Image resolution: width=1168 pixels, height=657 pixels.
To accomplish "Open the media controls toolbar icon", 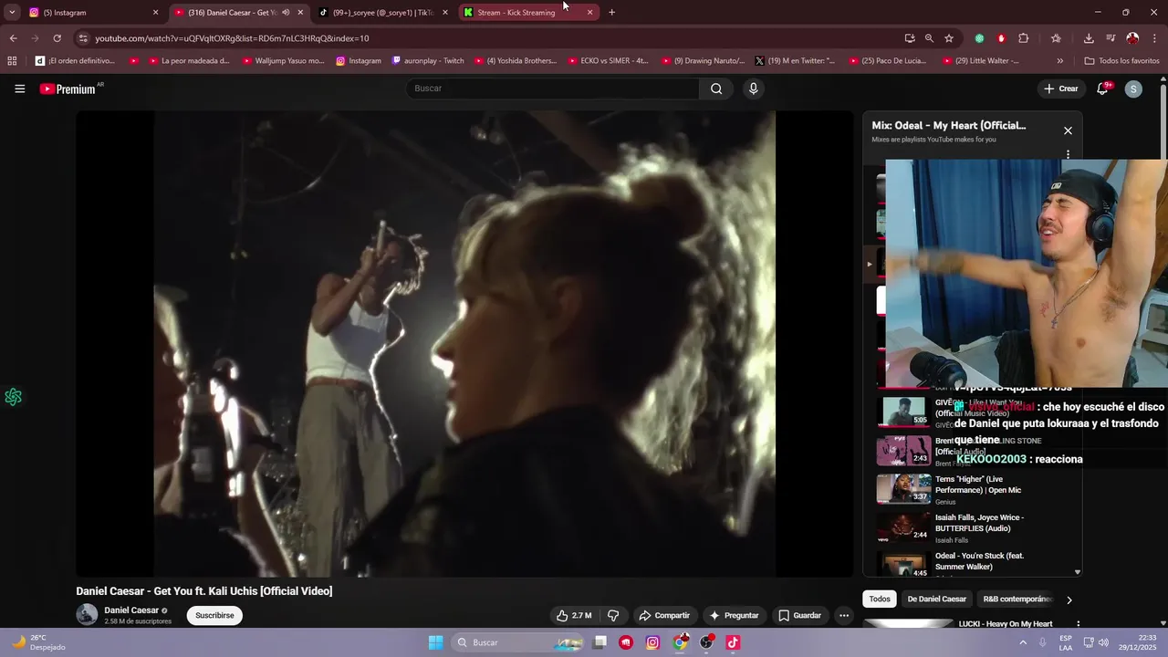I will 1111,38.
